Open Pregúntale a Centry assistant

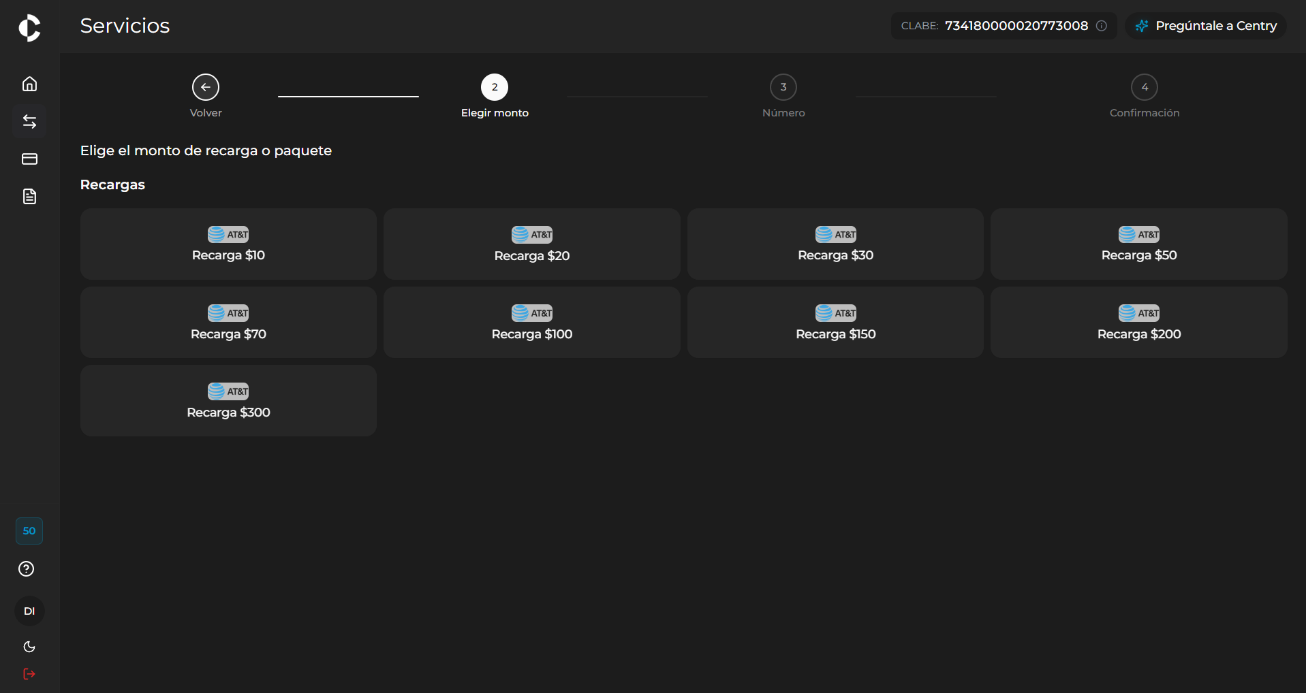1206,26
